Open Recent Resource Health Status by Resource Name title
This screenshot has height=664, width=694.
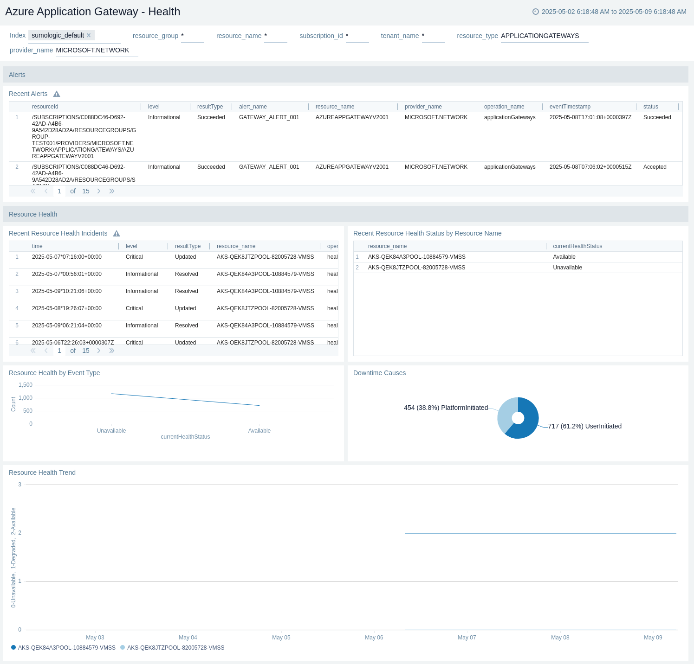click(427, 233)
